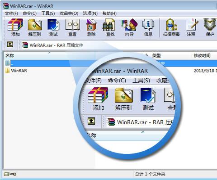Click the 解压到 (Extract To) icon
Image resolution: width=217 pixels, height=180 pixels.
click(x=35, y=27)
